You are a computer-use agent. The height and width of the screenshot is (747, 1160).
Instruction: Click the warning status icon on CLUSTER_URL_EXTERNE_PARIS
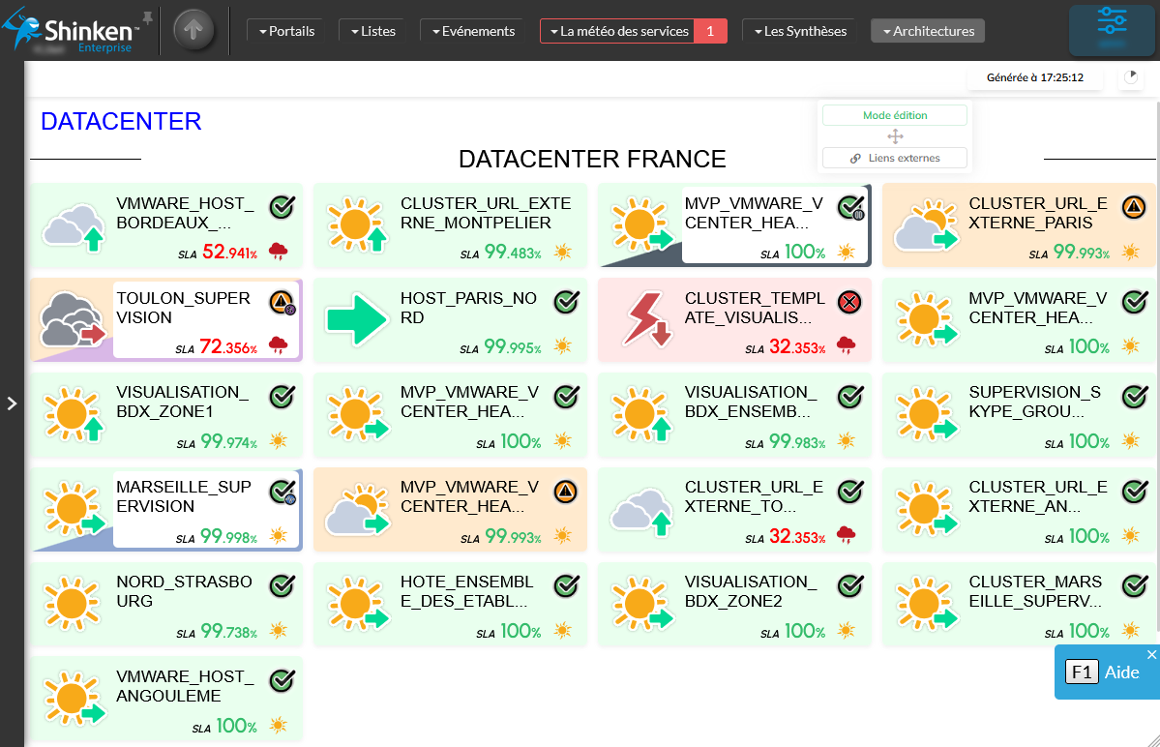[x=1134, y=207]
